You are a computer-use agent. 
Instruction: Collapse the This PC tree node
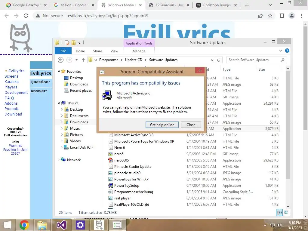[59, 103]
